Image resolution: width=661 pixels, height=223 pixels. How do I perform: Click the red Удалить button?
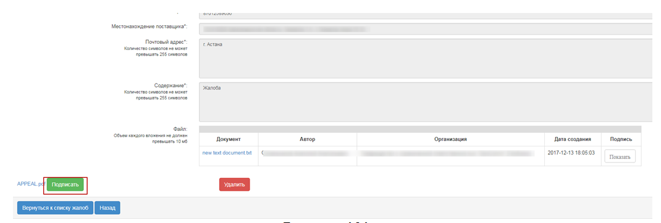coord(234,185)
